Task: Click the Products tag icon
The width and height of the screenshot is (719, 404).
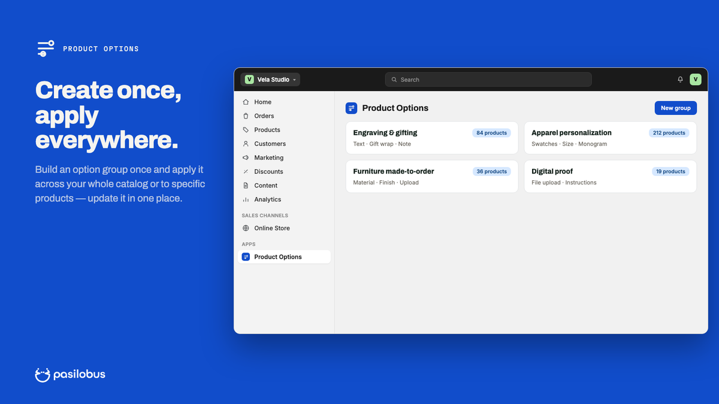Action: [246, 130]
